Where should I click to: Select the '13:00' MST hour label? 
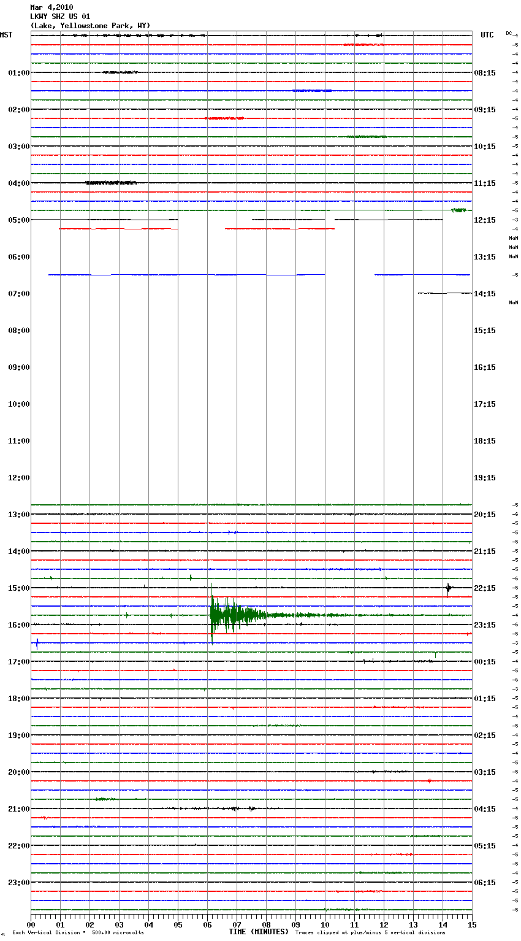19,515
